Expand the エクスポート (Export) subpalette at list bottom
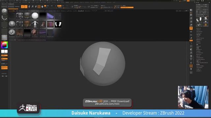This screenshot has height=118, width=211. coord(199,71)
